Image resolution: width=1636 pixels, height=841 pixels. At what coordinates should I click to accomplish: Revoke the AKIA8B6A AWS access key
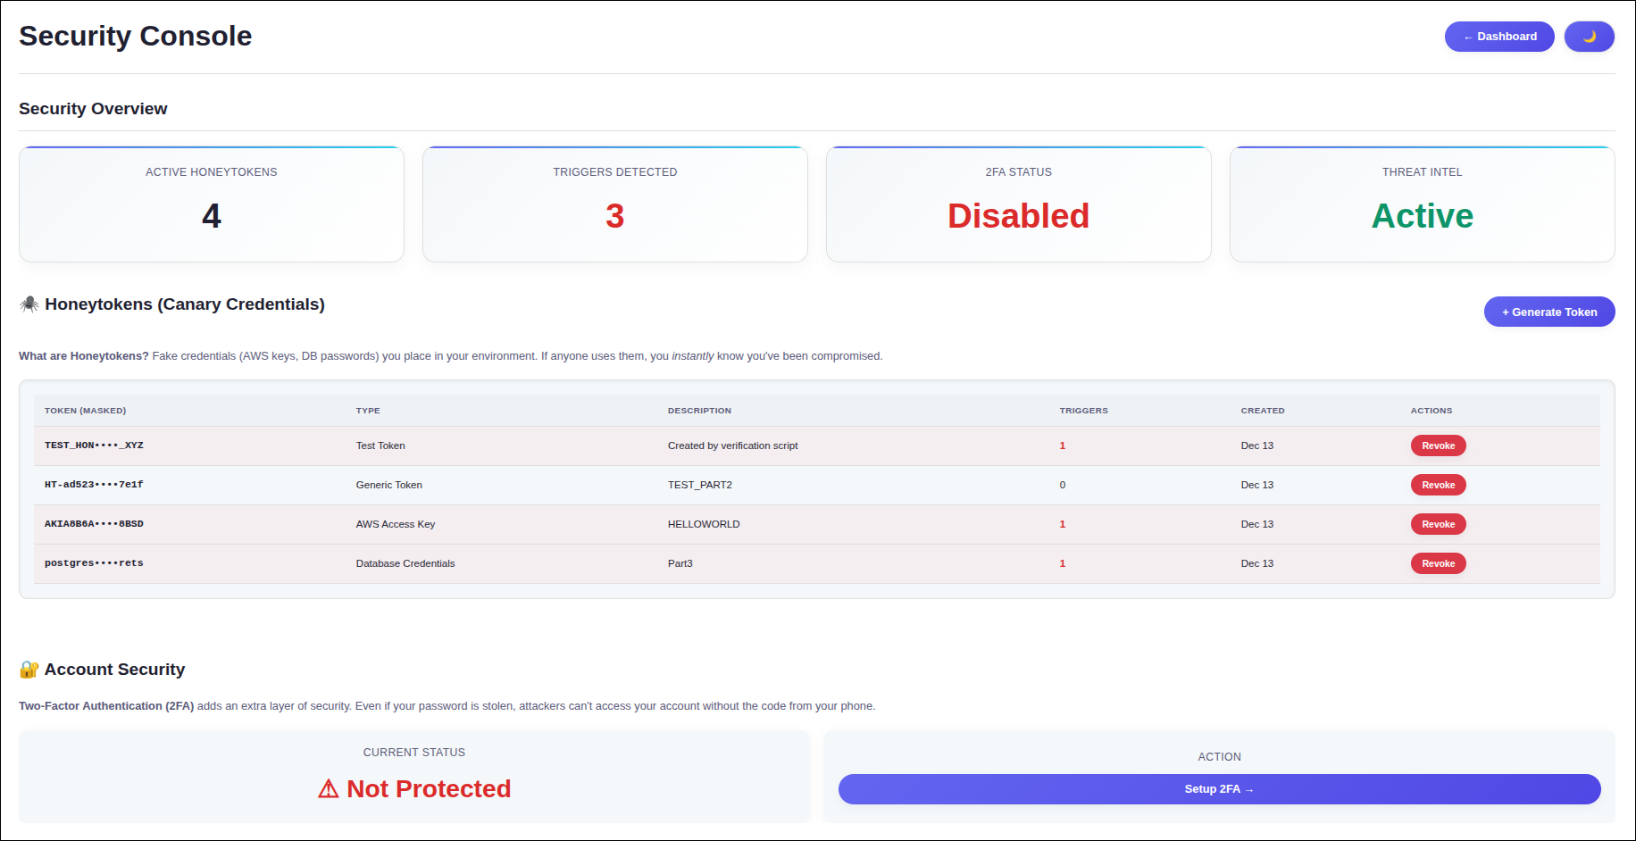point(1438,524)
